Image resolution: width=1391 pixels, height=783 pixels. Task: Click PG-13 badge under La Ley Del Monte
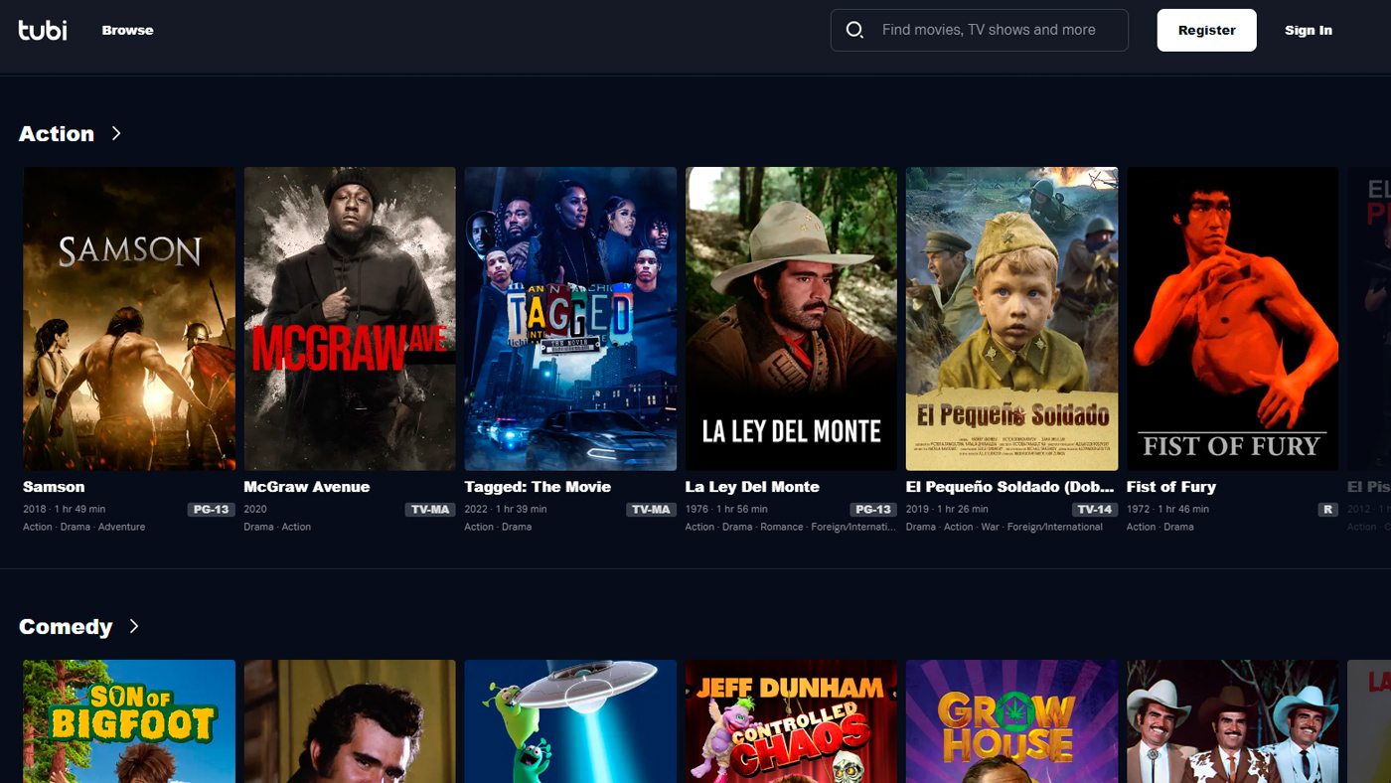(872, 510)
